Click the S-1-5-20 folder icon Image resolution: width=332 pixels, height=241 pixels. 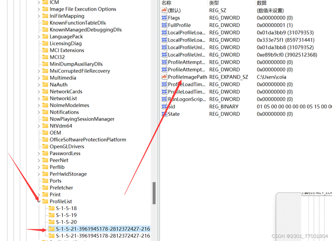pyautogui.click(x=52, y=222)
